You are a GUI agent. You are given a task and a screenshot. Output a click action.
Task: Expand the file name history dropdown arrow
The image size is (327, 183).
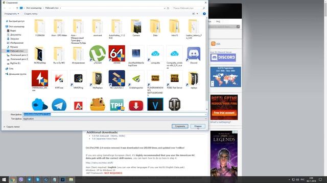coord(205,114)
